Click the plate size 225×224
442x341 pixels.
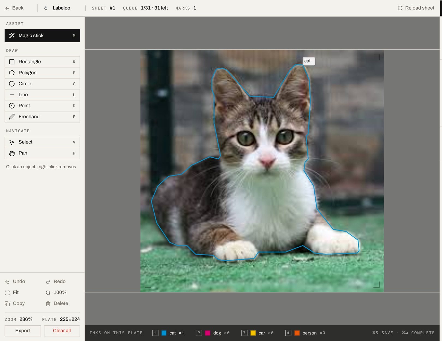[x=70, y=319]
